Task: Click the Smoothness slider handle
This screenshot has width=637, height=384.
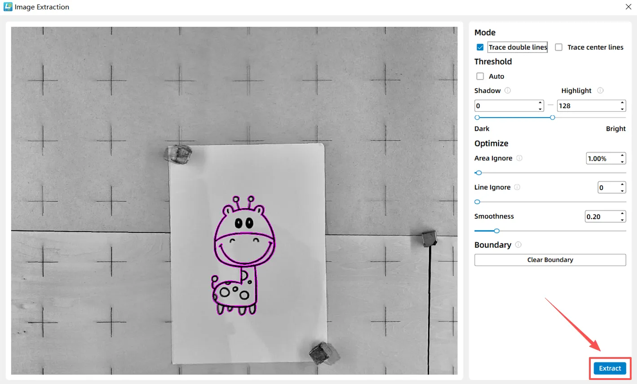Action: coord(496,231)
